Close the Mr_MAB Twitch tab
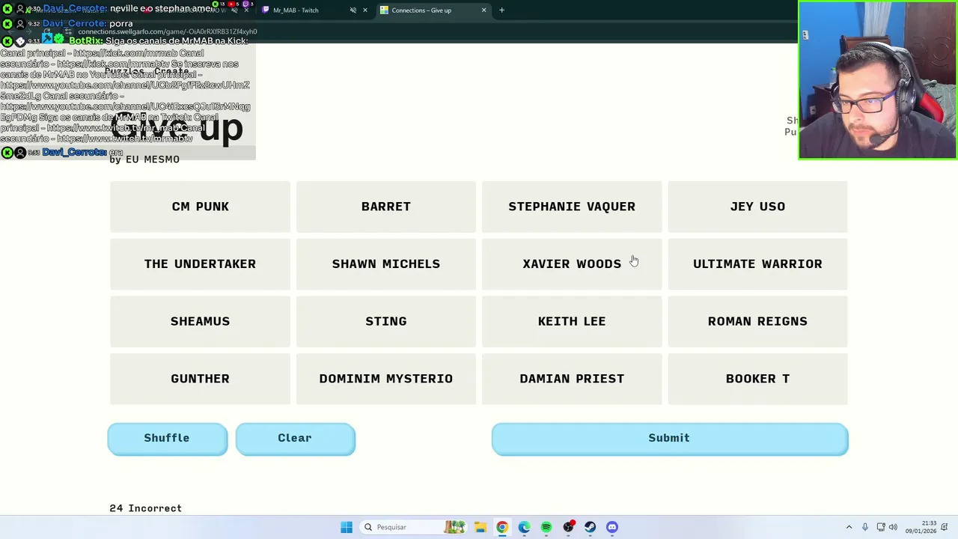 click(365, 10)
